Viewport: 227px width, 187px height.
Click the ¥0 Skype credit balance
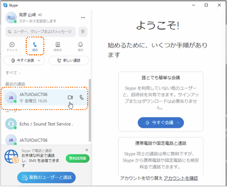[40, 15]
